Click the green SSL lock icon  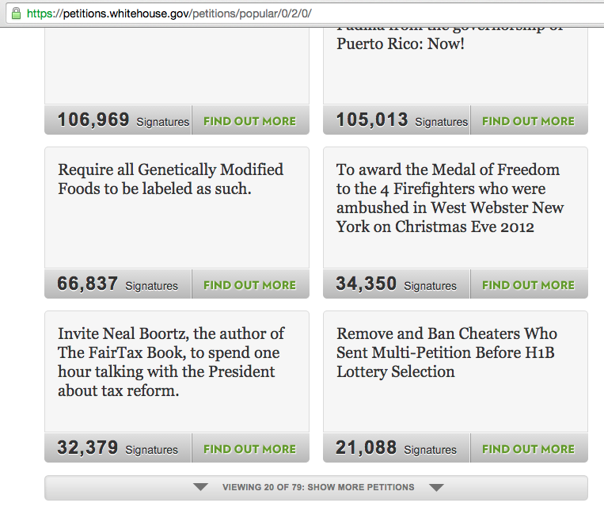coord(15,13)
